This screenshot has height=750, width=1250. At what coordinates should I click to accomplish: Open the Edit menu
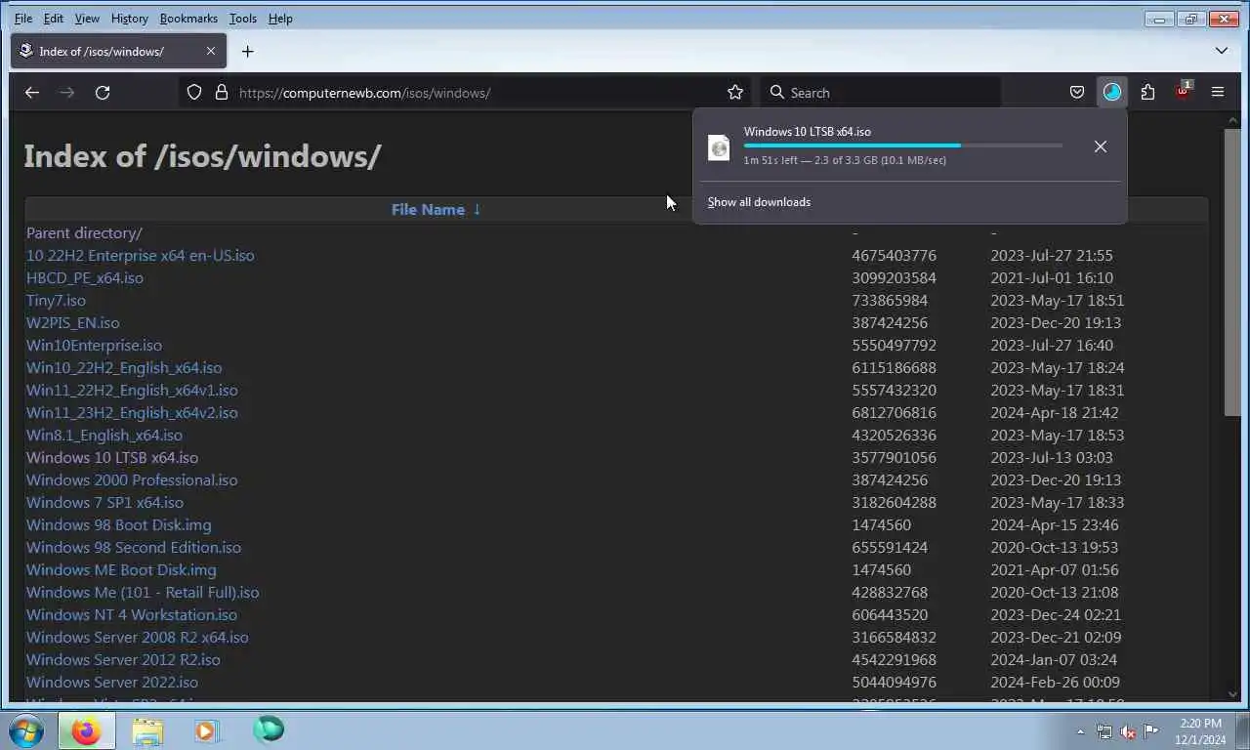54,19
